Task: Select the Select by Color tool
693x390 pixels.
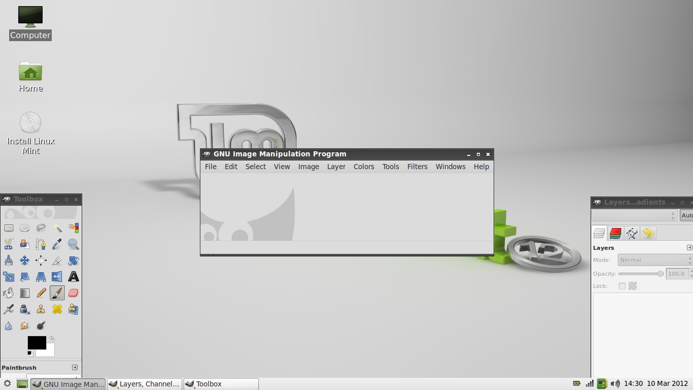Action: click(74, 228)
